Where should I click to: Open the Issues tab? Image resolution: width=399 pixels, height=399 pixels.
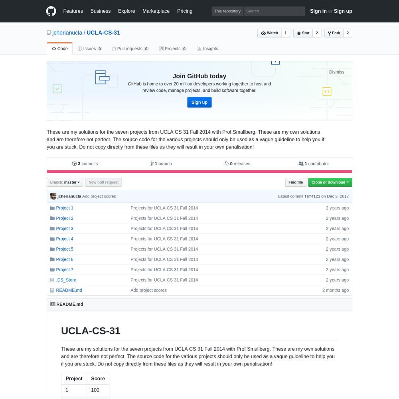pos(89,49)
